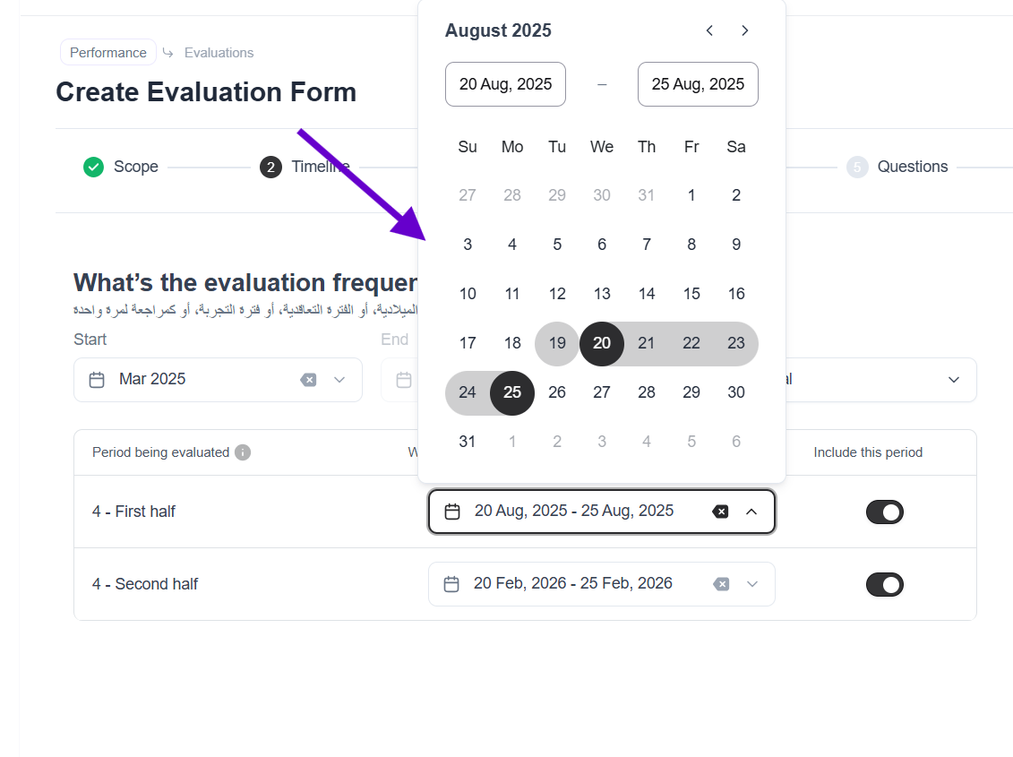Go to previous month in calendar
Screen dimensions: 1013x757
click(709, 30)
